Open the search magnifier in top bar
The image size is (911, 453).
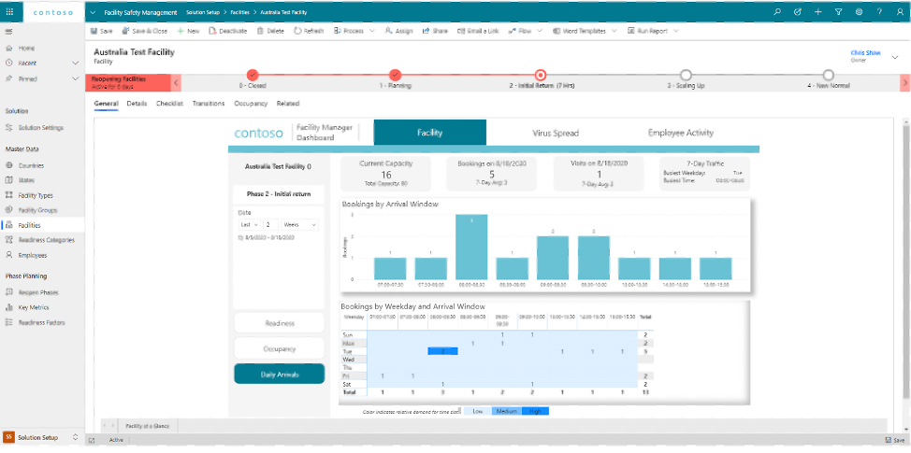(777, 12)
